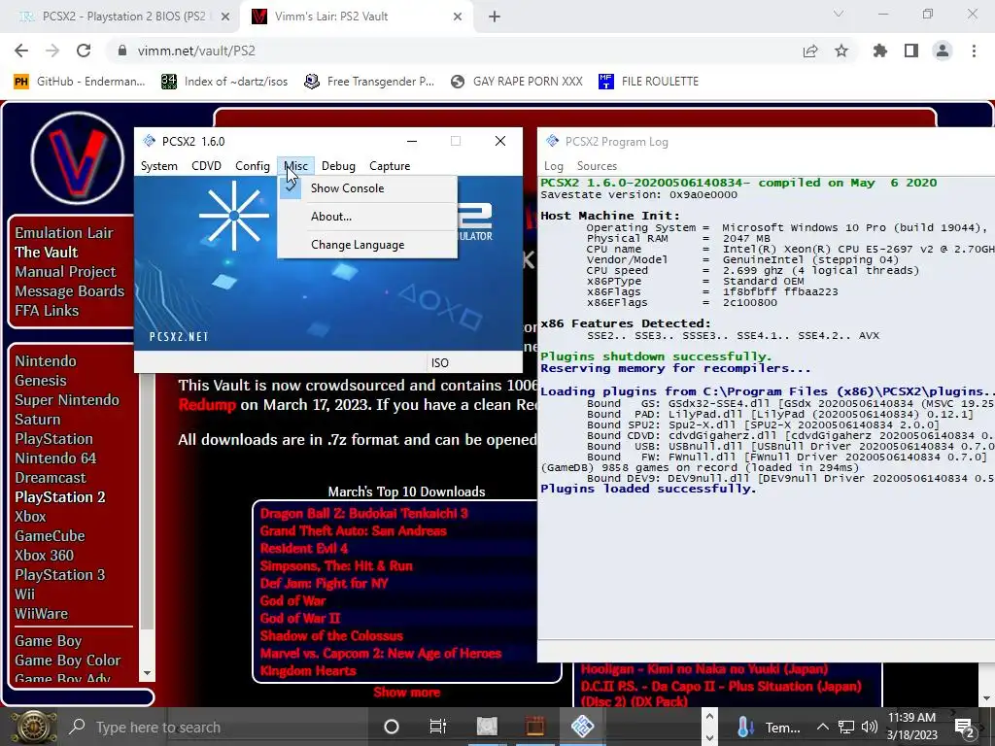The height and width of the screenshot is (746, 995).
Task: Open Grand Theft Auto: San Andreas download
Action: (x=354, y=531)
